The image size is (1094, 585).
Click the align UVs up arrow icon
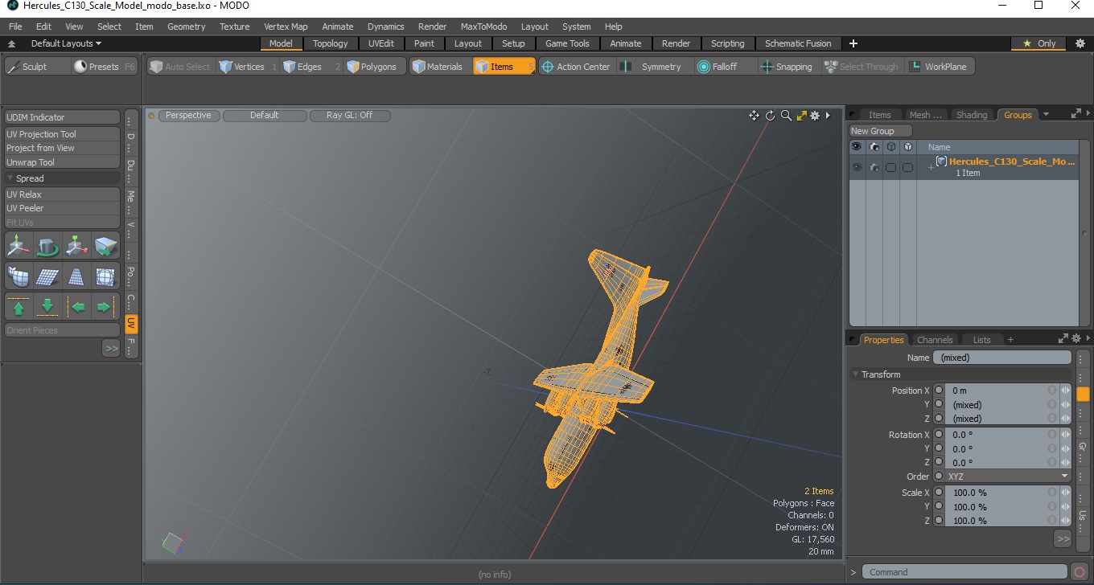(x=19, y=307)
